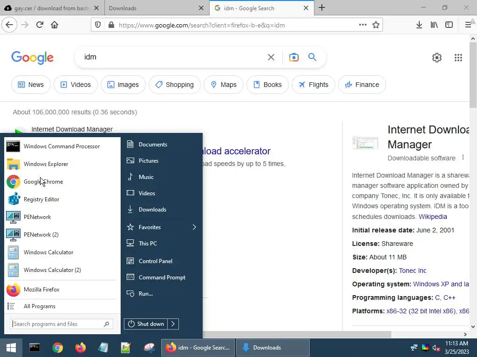Open Command Prompt from Start menu
Image resolution: width=477 pixels, height=357 pixels.
(162, 278)
